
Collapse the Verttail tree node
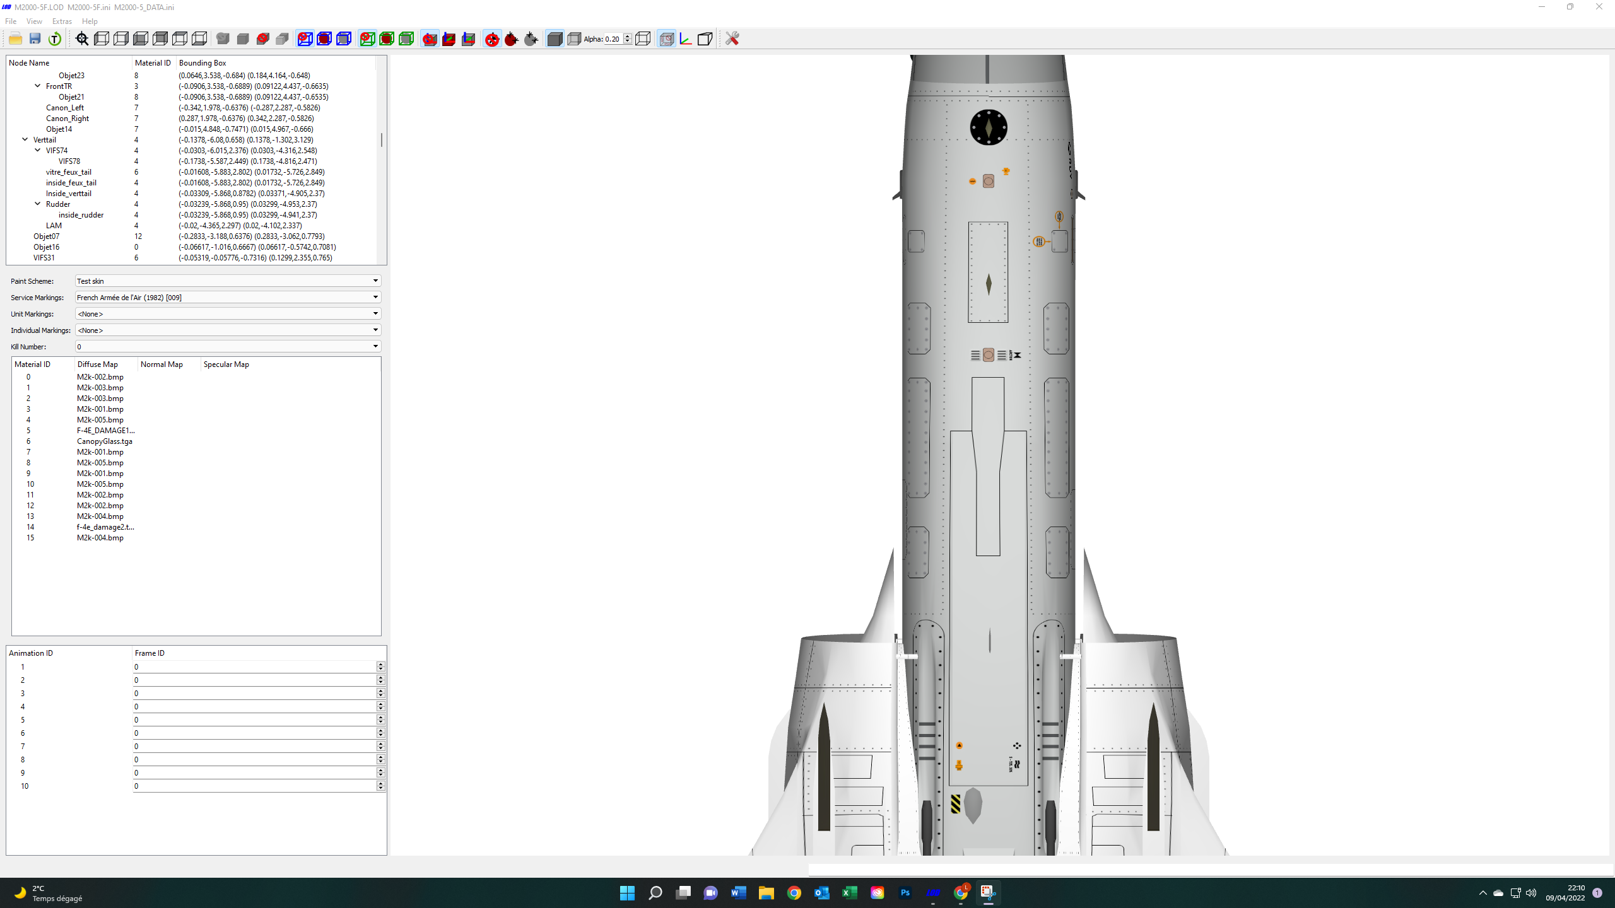point(25,139)
